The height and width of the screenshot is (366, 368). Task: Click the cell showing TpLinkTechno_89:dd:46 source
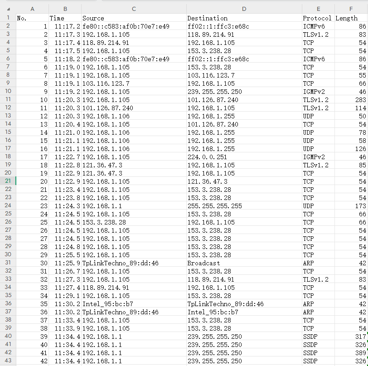click(x=133, y=263)
